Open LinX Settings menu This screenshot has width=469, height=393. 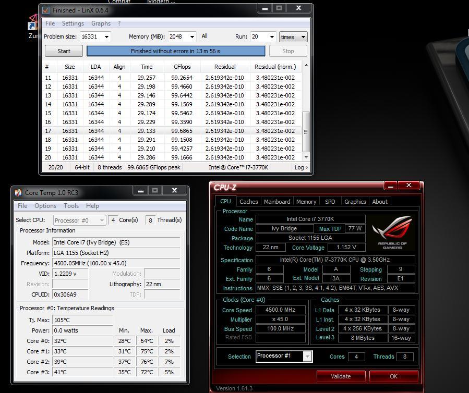point(73,23)
